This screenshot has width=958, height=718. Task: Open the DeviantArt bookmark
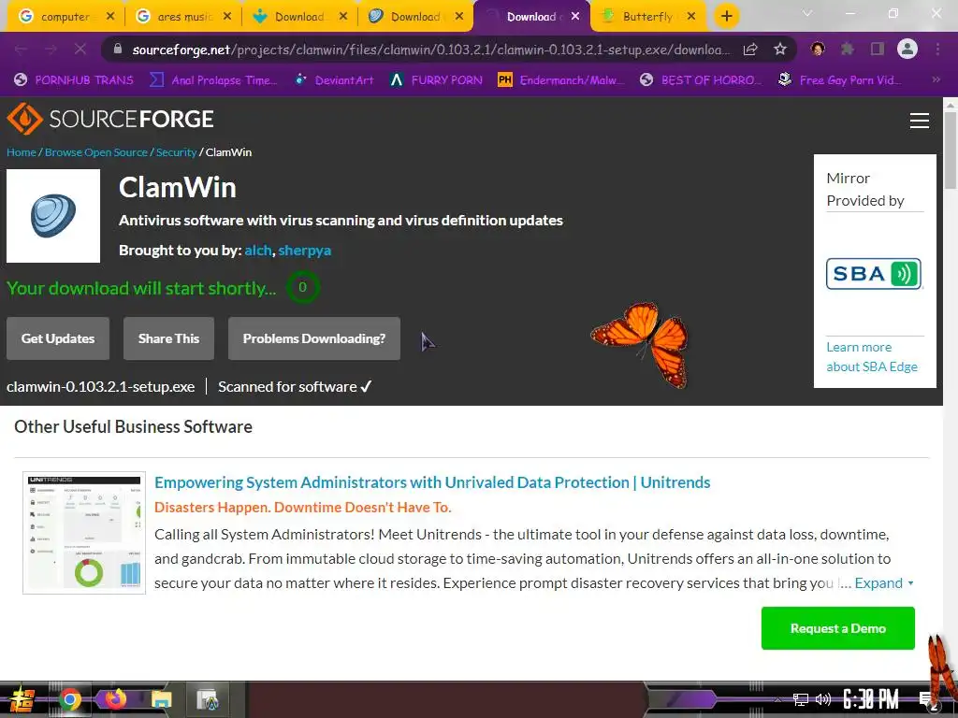(334, 80)
